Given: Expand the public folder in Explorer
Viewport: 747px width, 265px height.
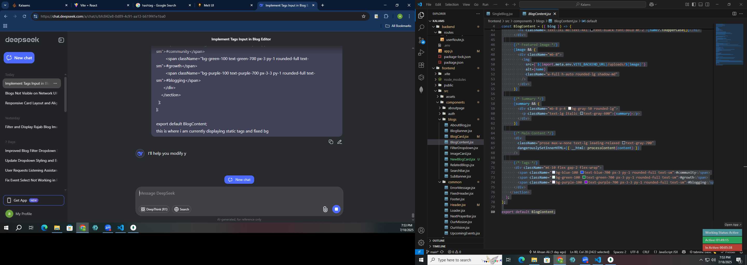Looking at the screenshot, I should click(x=435, y=85).
